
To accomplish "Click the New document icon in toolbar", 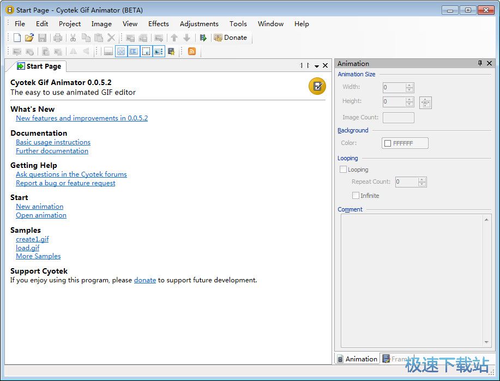I will [17, 38].
